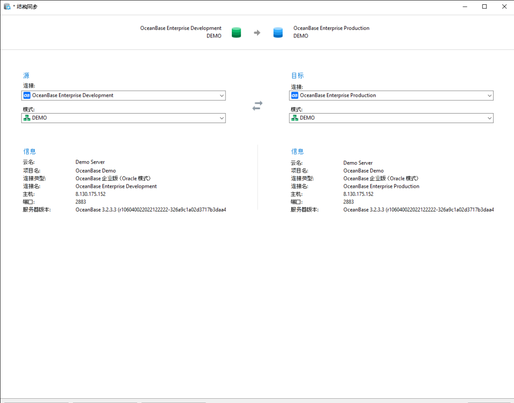Close the structure sync window
514x403 pixels.
click(x=504, y=7)
